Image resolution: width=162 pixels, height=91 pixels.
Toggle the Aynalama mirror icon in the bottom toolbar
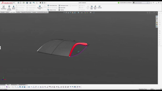pos(77,87)
